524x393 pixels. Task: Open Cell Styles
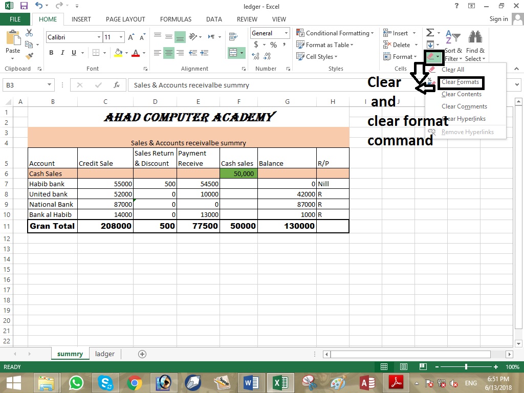click(318, 57)
